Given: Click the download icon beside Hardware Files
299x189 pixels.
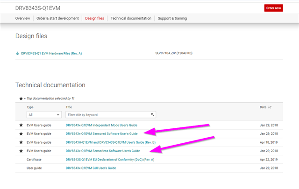Looking at the screenshot, I should 17,53.
